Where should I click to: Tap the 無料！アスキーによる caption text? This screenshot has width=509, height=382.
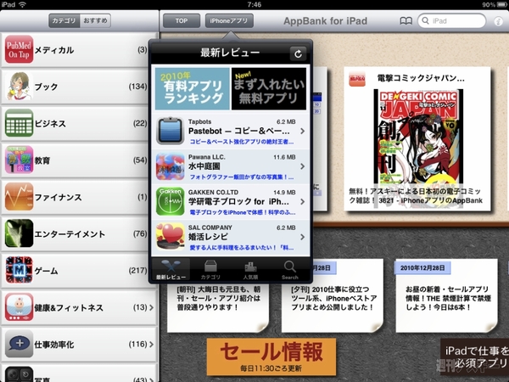point(416,195)
